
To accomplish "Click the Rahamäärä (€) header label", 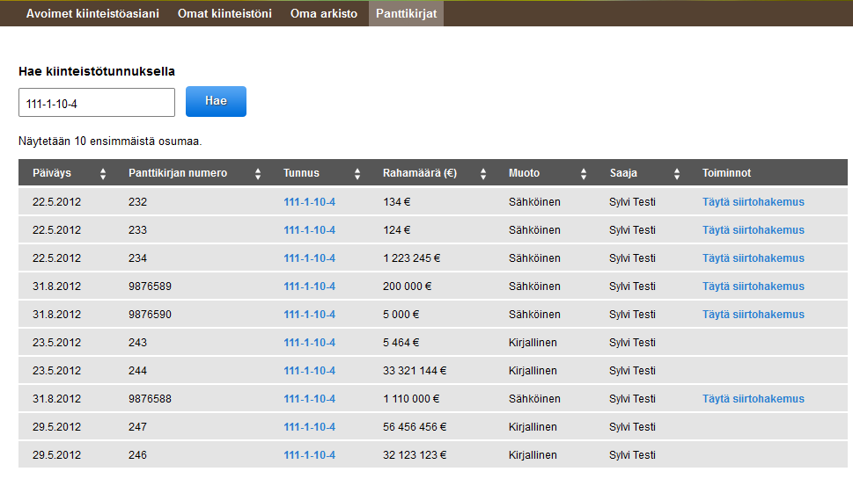I will (420, 173).
